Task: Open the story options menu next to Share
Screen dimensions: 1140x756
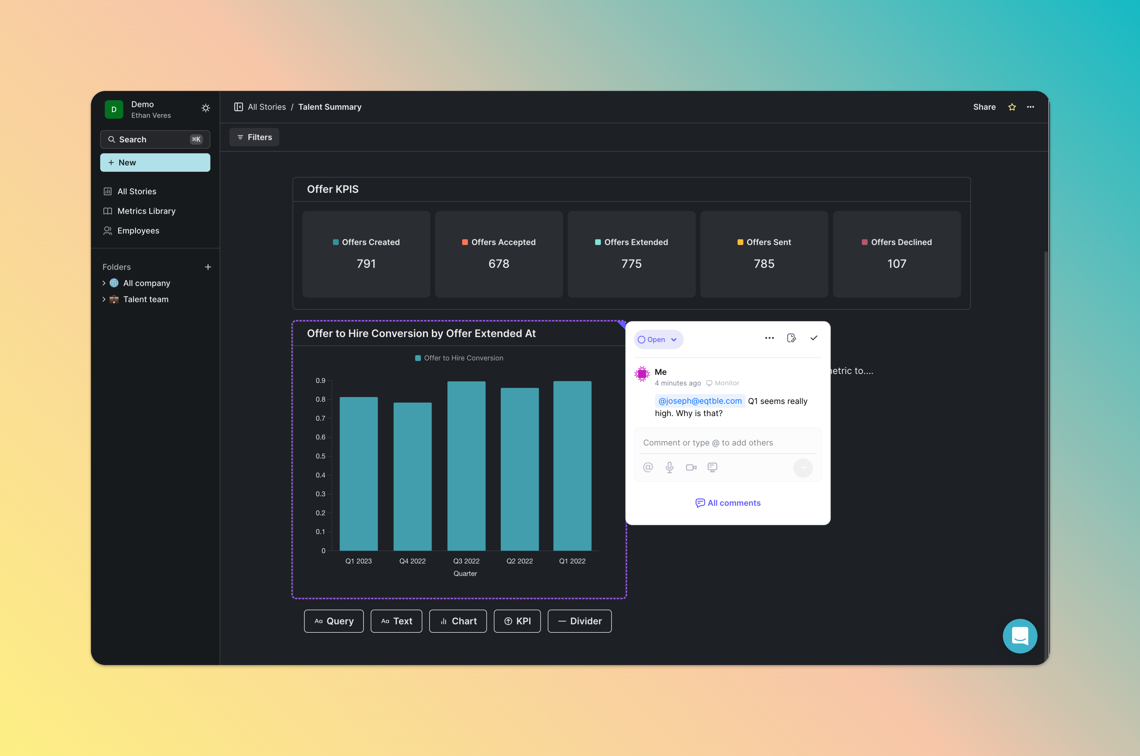Action: pyautogui.click(x=1031, y=107)
